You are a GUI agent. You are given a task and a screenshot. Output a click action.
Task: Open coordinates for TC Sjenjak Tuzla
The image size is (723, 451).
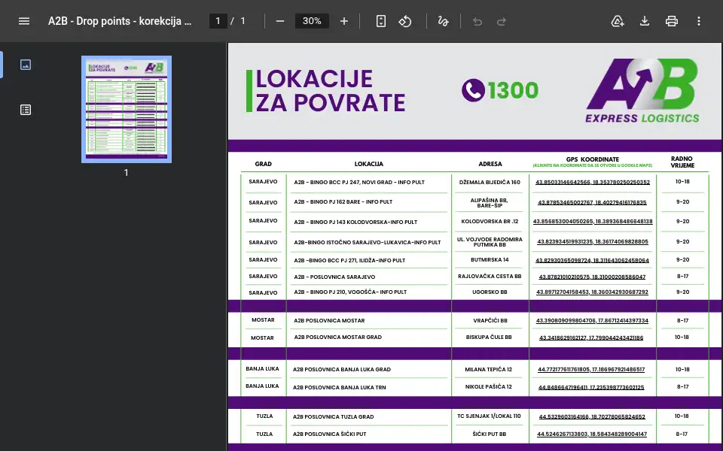592,417
